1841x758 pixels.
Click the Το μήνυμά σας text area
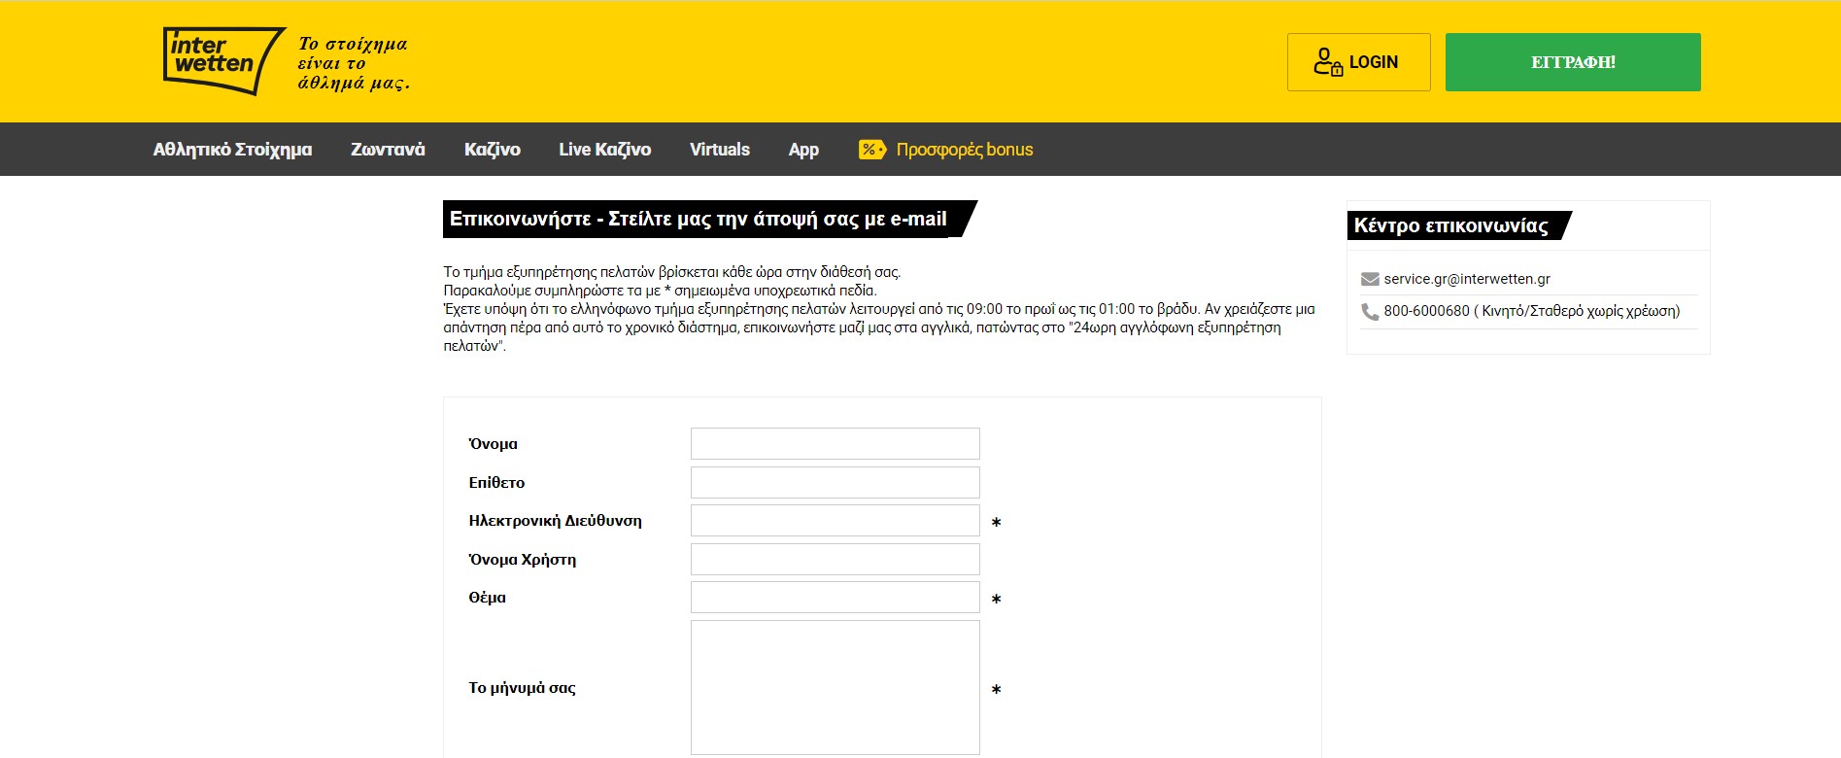click(835, 687)
